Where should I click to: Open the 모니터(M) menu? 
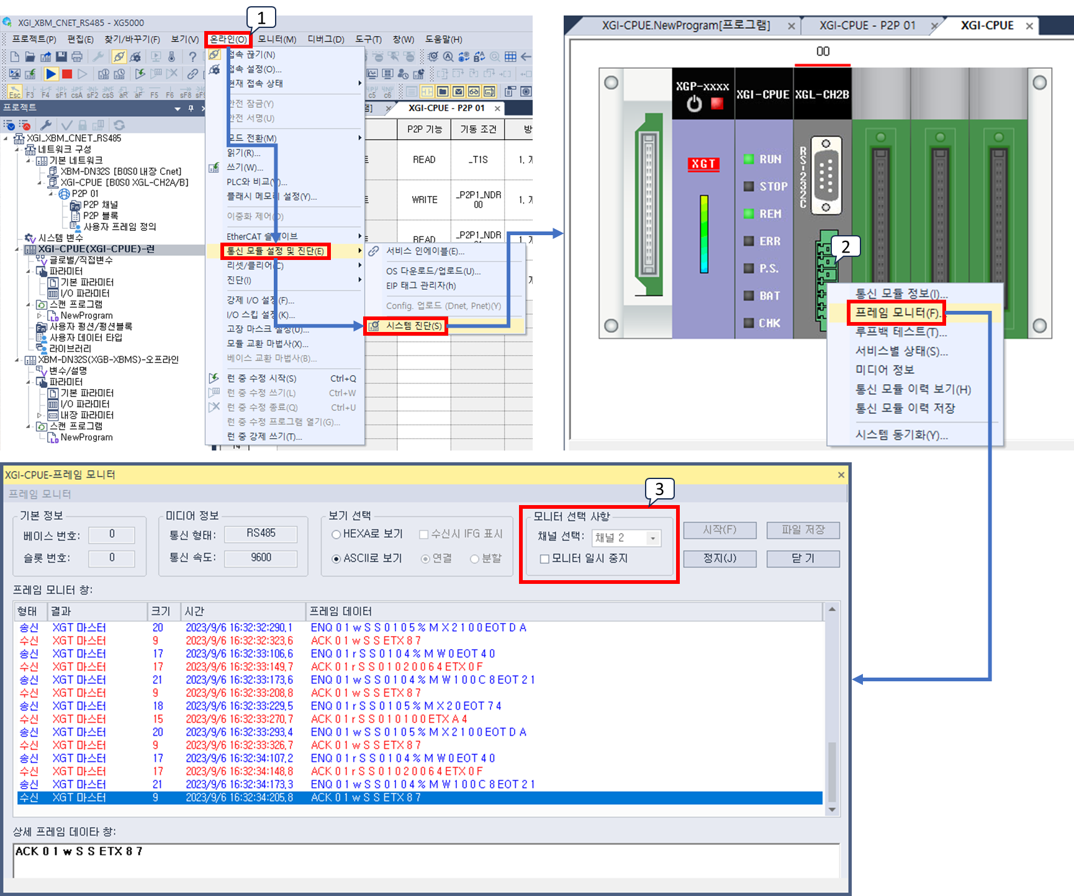(x=277, y=38)
